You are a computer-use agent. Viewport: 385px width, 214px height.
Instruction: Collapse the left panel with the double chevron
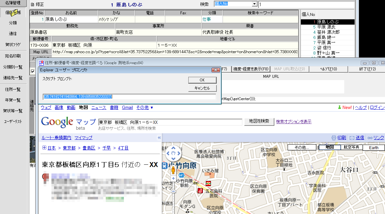[x=159, y=138]
